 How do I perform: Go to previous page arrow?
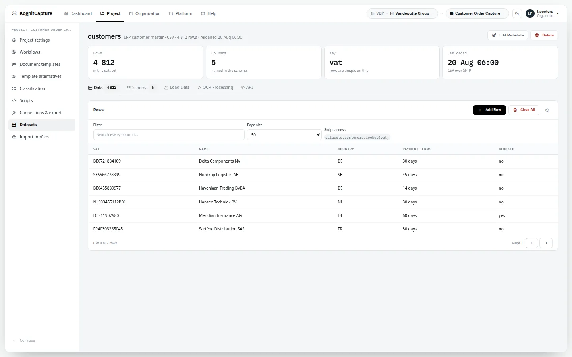532,243
